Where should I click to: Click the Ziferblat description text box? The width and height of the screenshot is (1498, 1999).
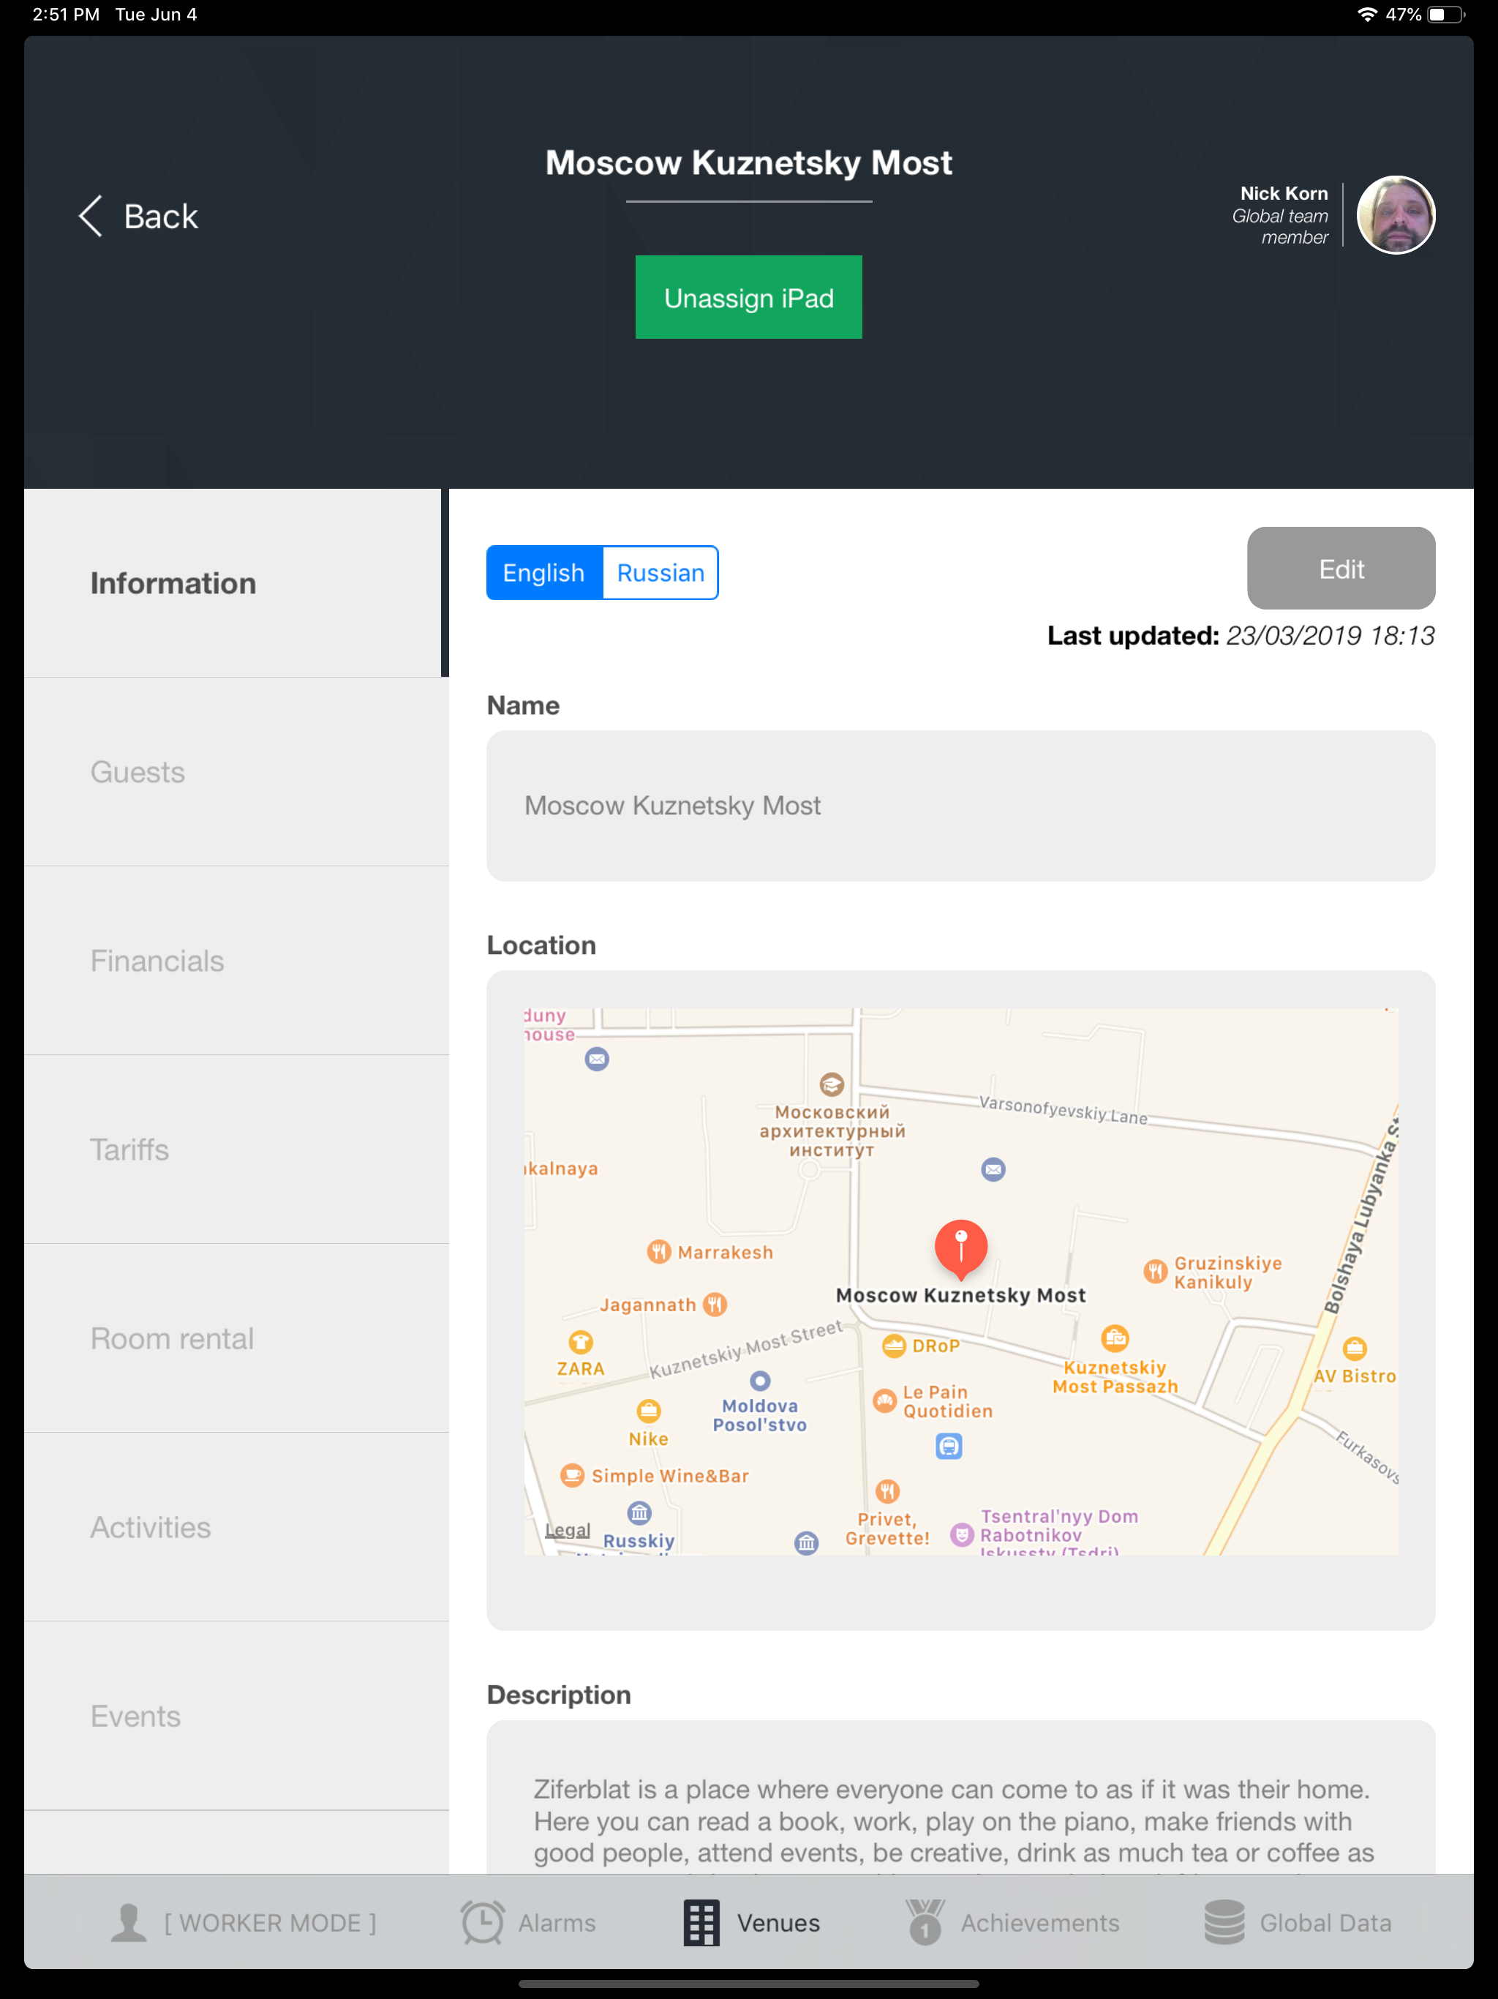pyautogui.click(x=960, y=1796)
